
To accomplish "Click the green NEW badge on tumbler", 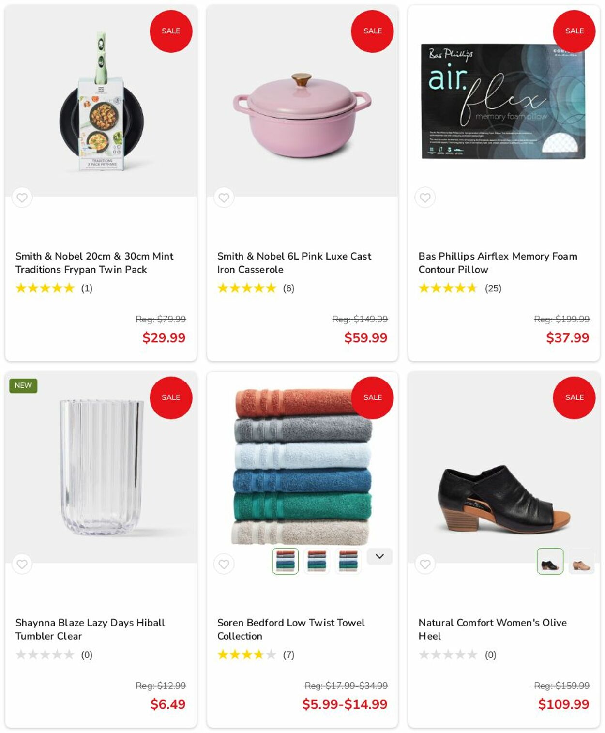I will click(x=23, y=385).
